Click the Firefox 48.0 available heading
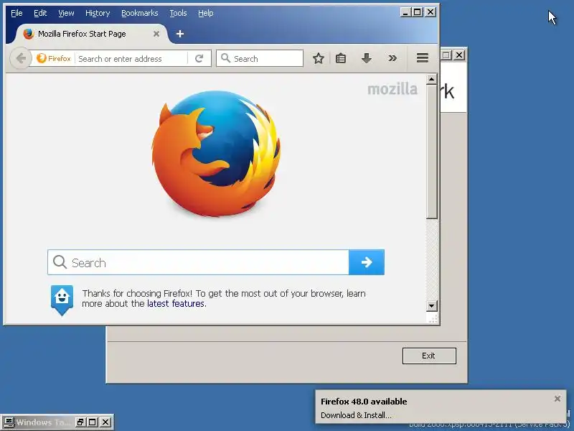This screenshot has height=431, width=574. tap(364, 402)
